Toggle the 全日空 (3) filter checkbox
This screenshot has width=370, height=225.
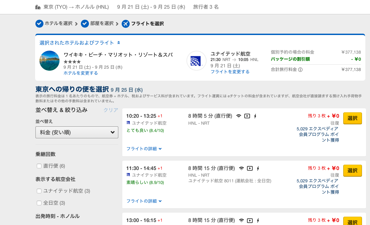click(39, 203)
